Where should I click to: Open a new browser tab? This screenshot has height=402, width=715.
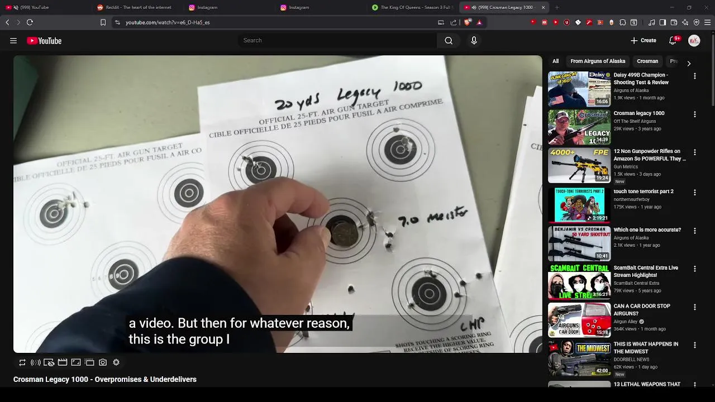point(557,7)
